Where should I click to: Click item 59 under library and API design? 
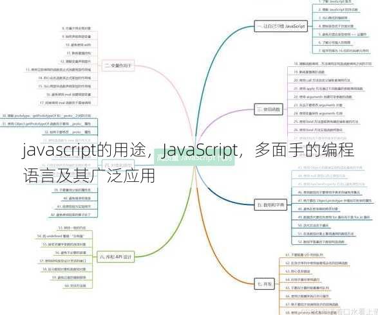pos(69,278)
